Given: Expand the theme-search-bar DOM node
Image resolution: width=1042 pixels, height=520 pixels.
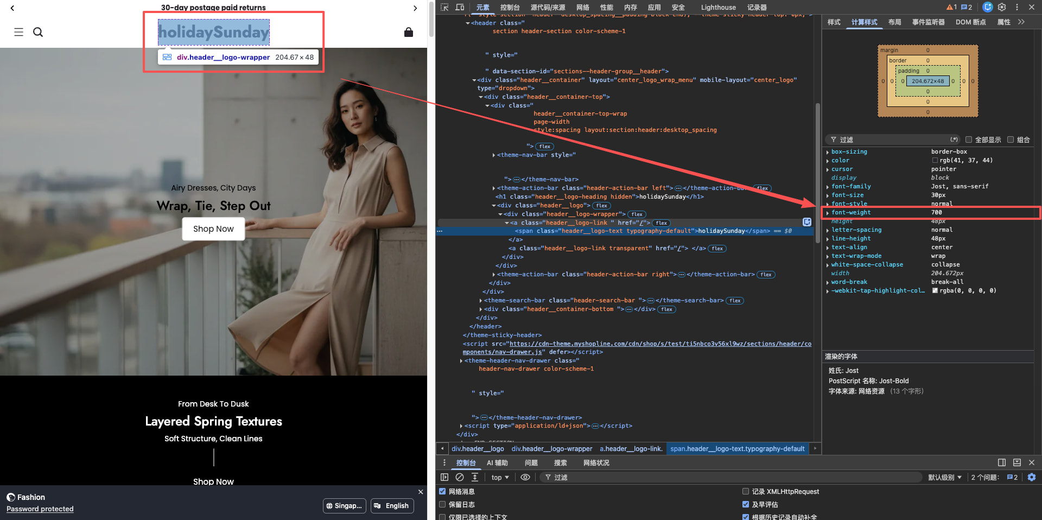Looking at the screenshot, I should (481, 301).
